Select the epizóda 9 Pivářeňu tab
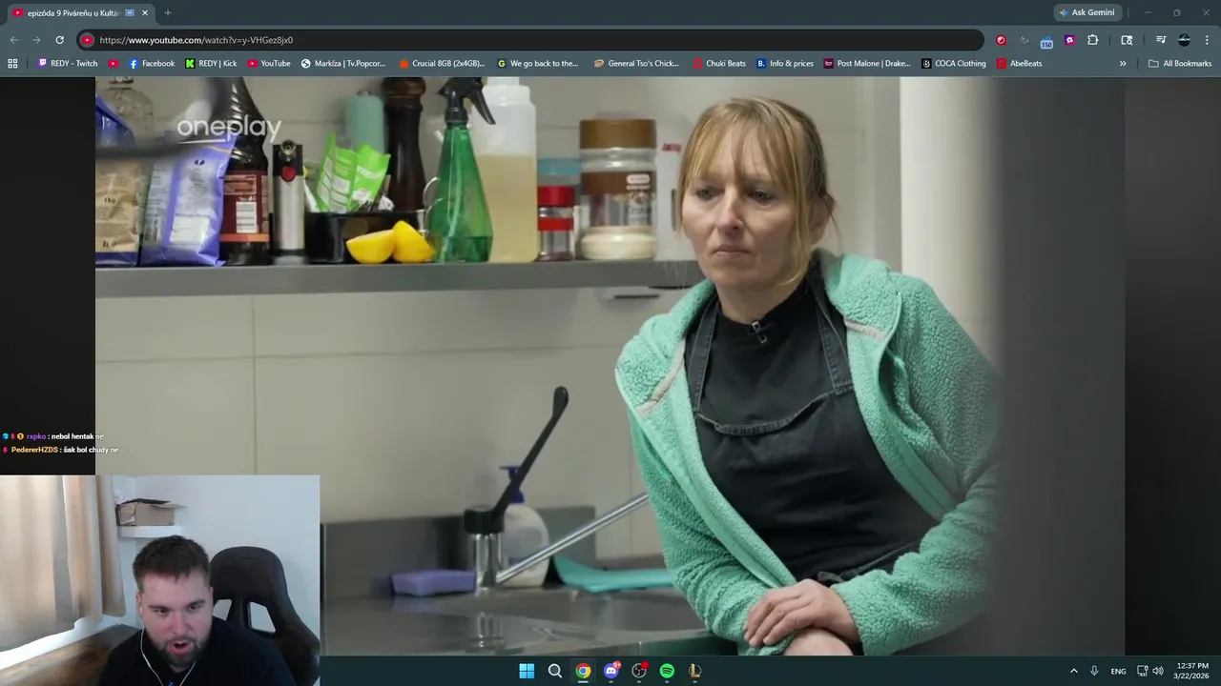 [81, 12]
